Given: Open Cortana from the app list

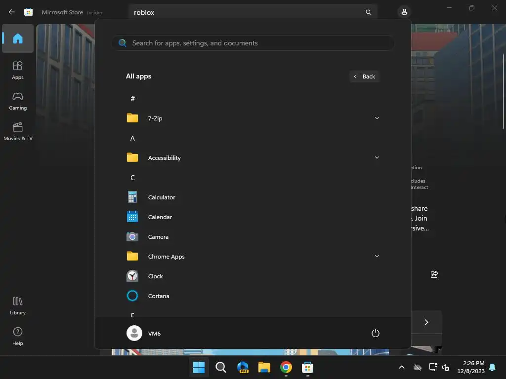Looking at the screenshot, I should (x=253, y=296).
